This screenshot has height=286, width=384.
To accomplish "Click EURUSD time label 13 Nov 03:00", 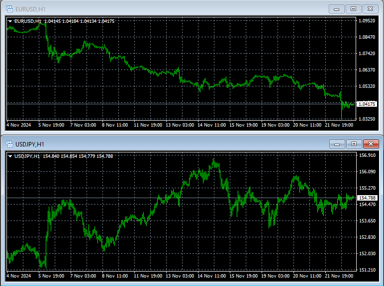I will pos(180,125).
